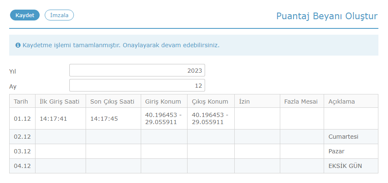Select the İzin column header

257,101
